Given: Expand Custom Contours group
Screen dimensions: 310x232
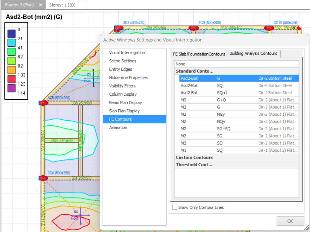Looking at the screenshot, I should pyautogui.click(x=194, y=157).
